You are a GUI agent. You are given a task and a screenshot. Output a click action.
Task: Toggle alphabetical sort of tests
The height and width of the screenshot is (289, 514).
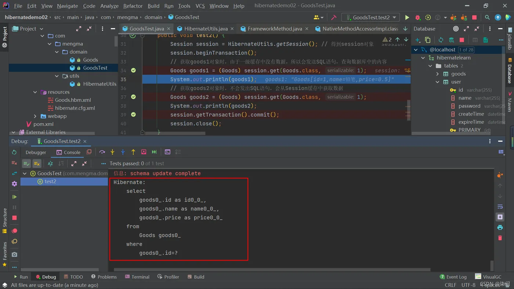point(50,163)
